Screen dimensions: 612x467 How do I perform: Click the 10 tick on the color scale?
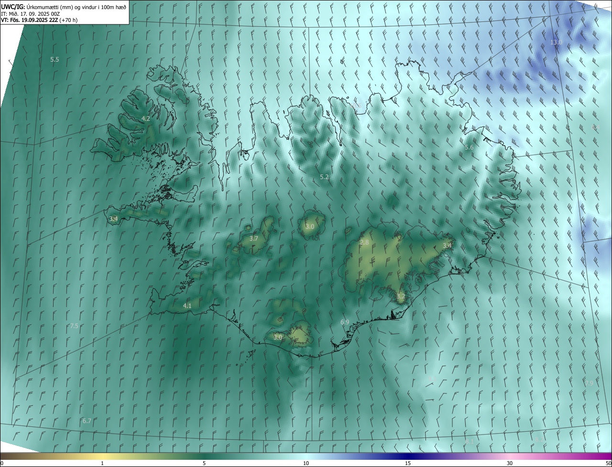click(306, 463)
